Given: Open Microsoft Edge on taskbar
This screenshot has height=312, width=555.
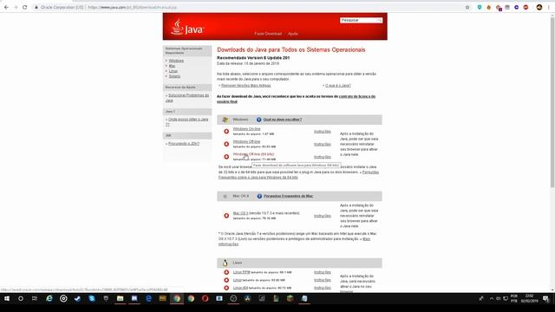Looking at the screenshot, I should [x=148, y=299].
